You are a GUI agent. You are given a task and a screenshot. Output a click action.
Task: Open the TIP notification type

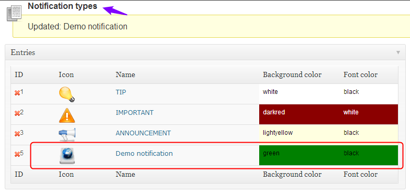click(x=121, y=92)
